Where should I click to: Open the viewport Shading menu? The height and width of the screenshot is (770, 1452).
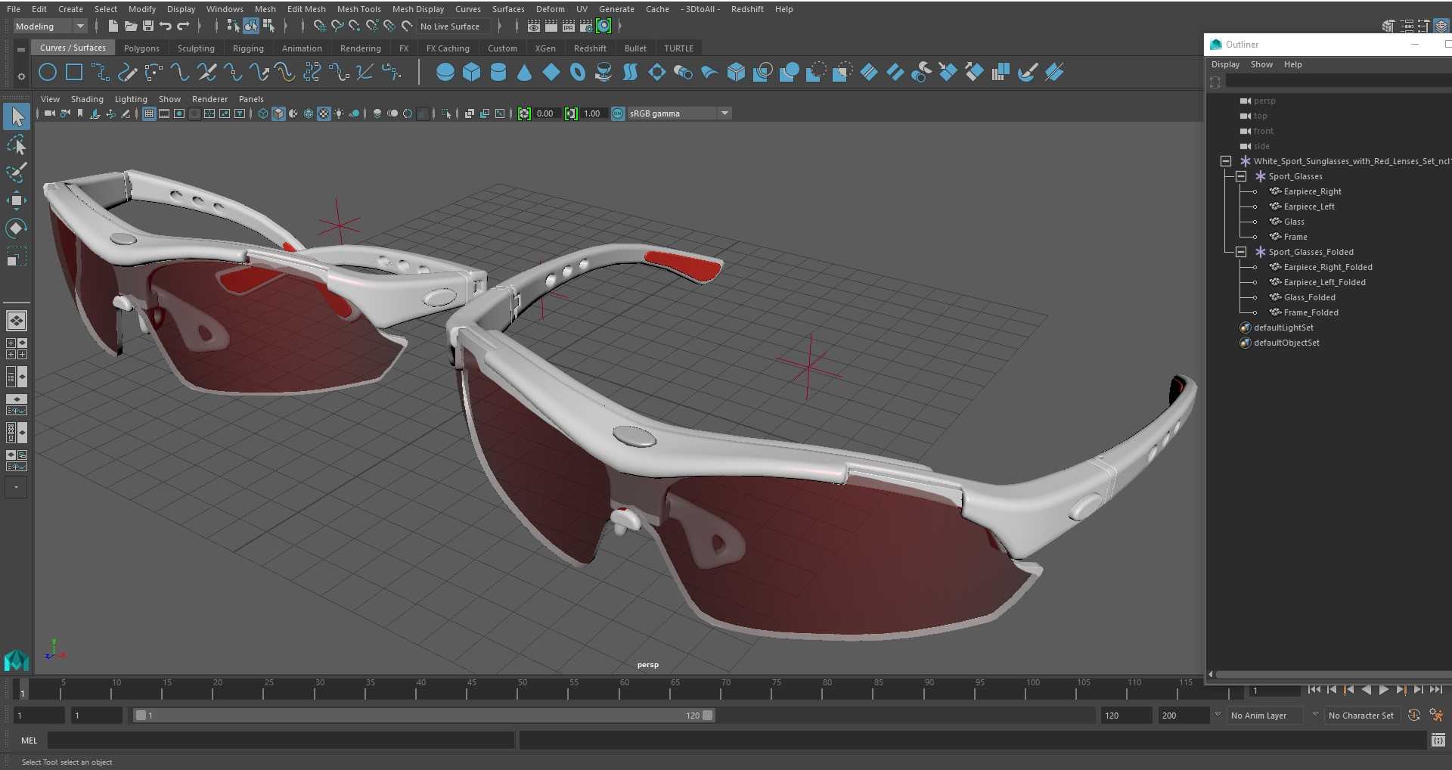87,99
